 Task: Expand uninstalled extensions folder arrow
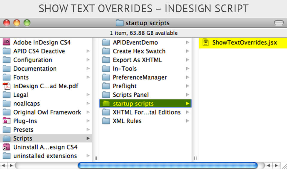88,156
